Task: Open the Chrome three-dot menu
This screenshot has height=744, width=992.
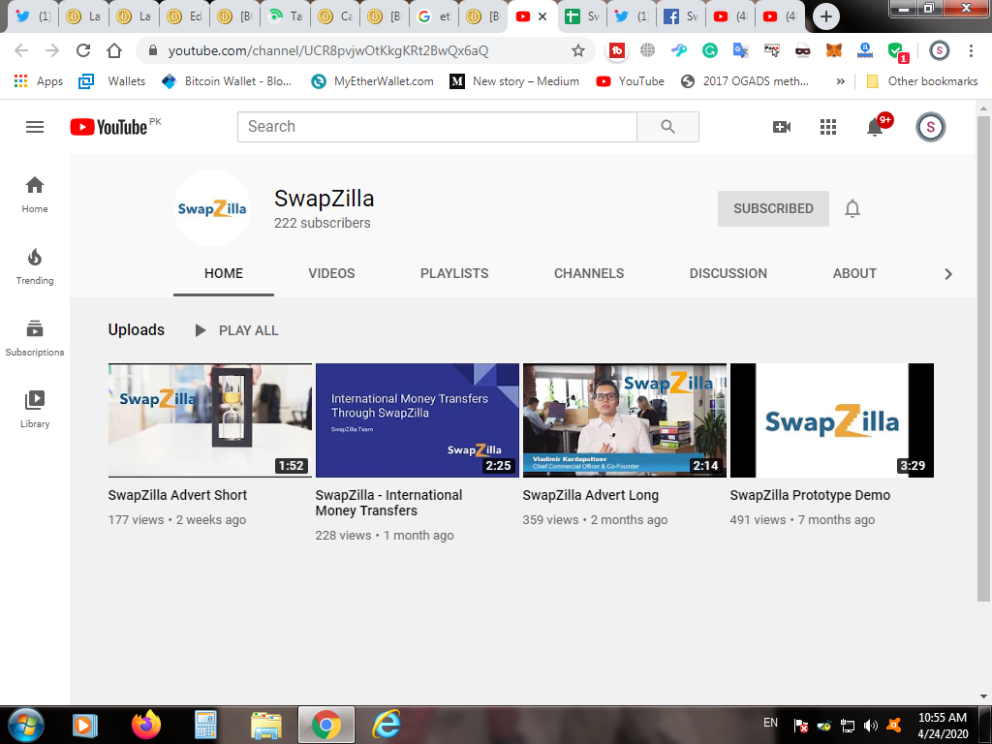Action: 971,50
